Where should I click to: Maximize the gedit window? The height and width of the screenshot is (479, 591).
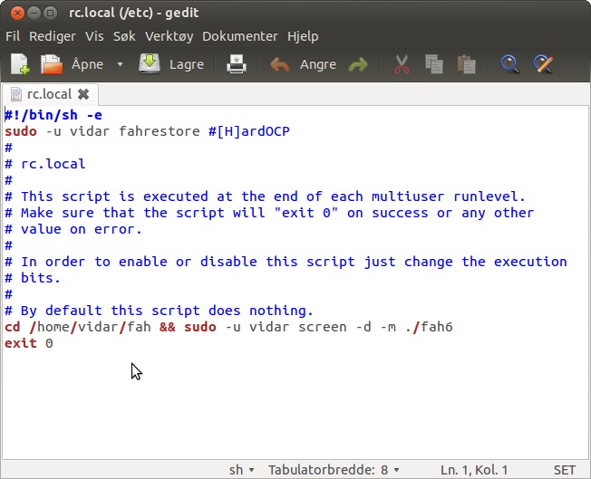[50, 14]
